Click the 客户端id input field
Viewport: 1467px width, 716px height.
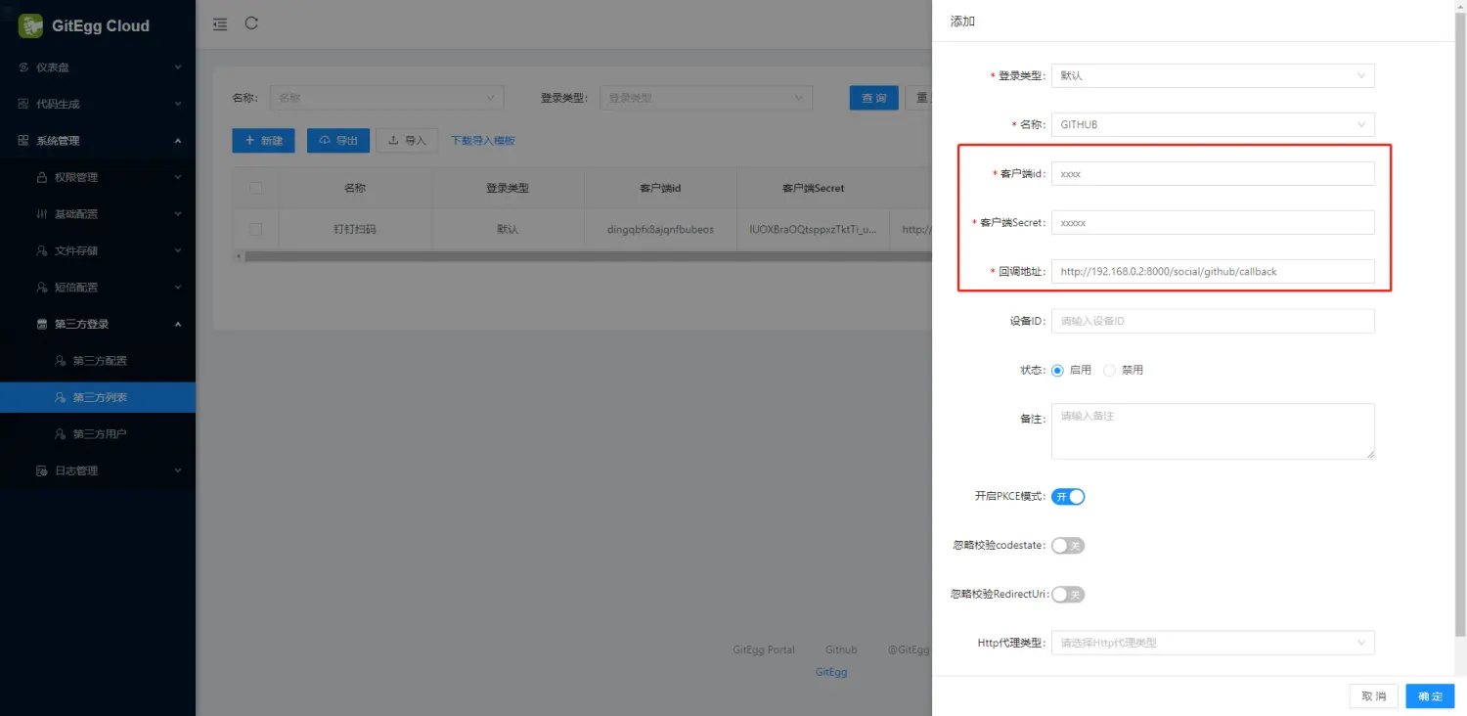(1213, 173)
